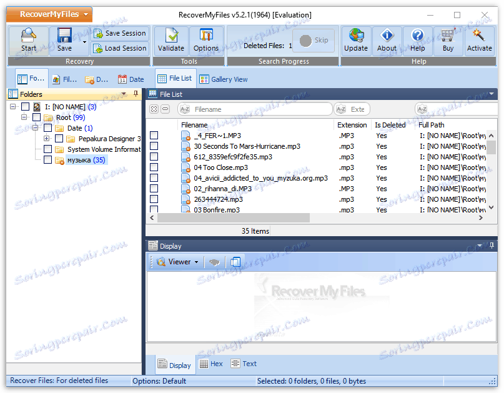The height and width of the screenshot is (393, 504).
Task: Click the clear filter X icon
Action: 154,109
